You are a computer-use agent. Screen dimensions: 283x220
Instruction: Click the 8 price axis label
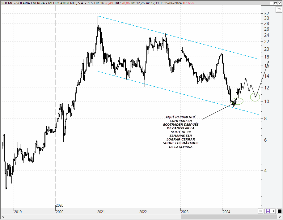pos(265,119)
